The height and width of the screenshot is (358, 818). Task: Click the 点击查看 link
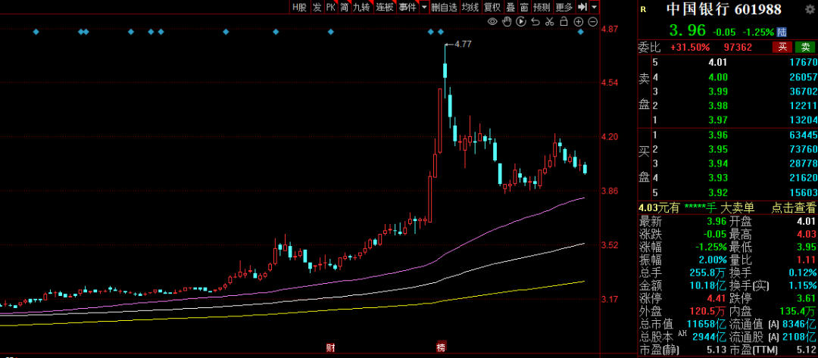[x=794, y=207]
